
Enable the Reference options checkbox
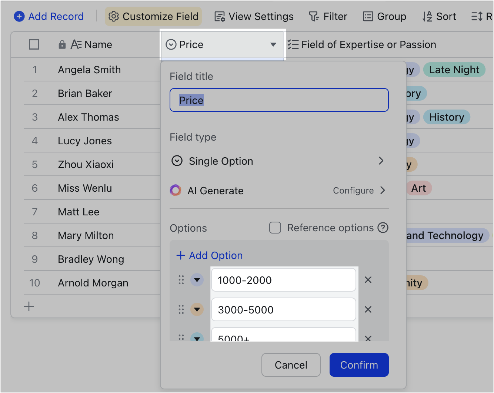point(275,228)
